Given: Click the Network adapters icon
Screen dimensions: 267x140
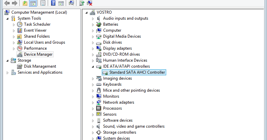Looking at the screenshot, I should click(x=98, y=102).
